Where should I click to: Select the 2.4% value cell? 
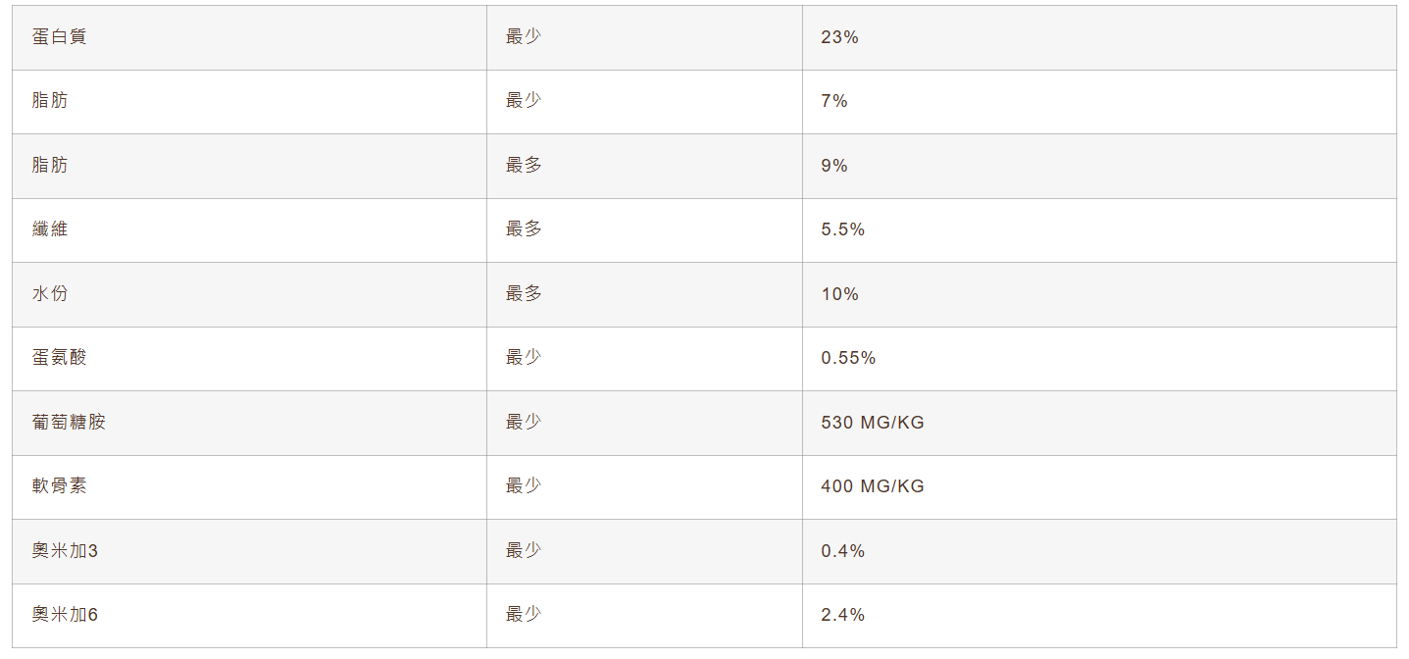842,615
